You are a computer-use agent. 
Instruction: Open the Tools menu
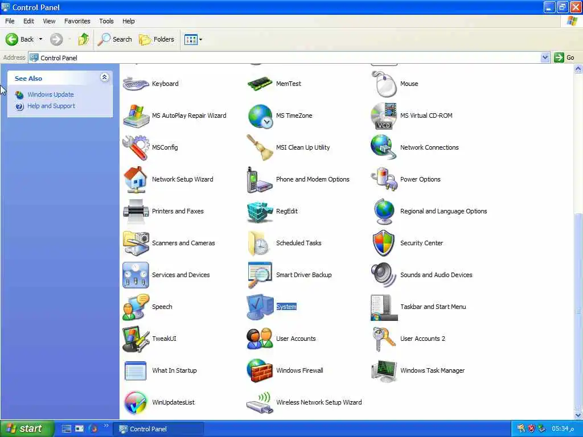coord(106,21)
